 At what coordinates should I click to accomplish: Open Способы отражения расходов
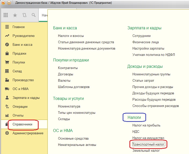click(x=155, y=106)
